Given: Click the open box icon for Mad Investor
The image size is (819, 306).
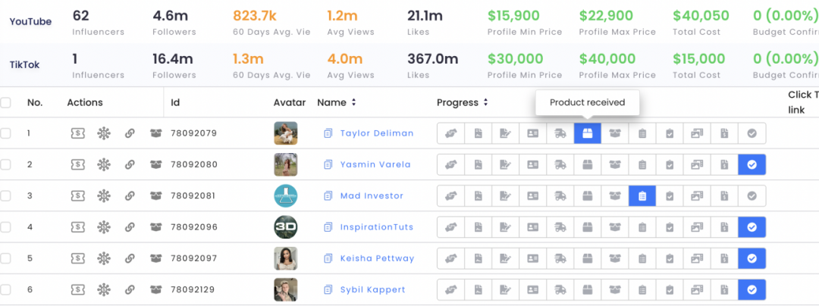Looking at the screenshot, I should coord(155,196).
